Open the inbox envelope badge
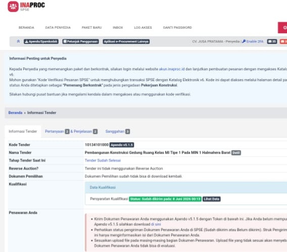 272,41
